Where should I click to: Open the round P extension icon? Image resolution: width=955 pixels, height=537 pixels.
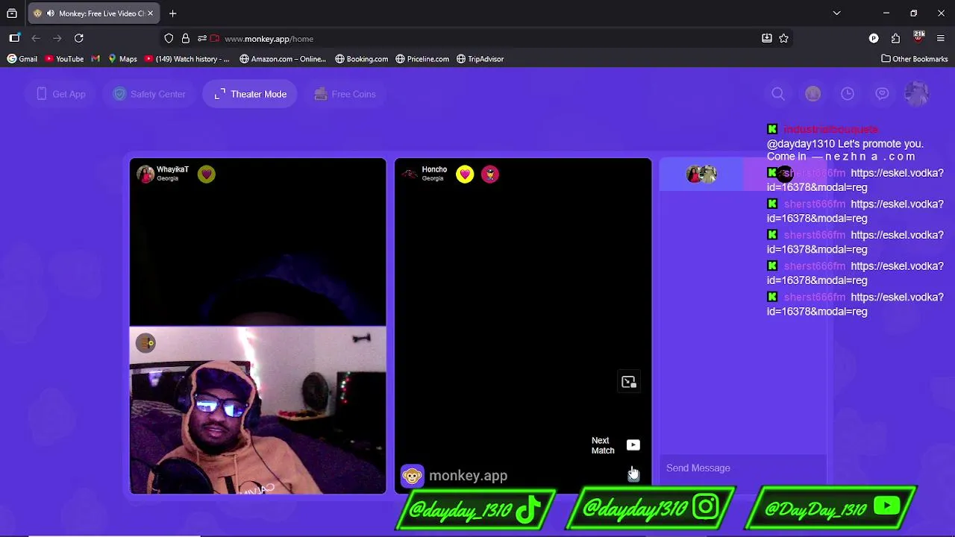coord(874,38)
